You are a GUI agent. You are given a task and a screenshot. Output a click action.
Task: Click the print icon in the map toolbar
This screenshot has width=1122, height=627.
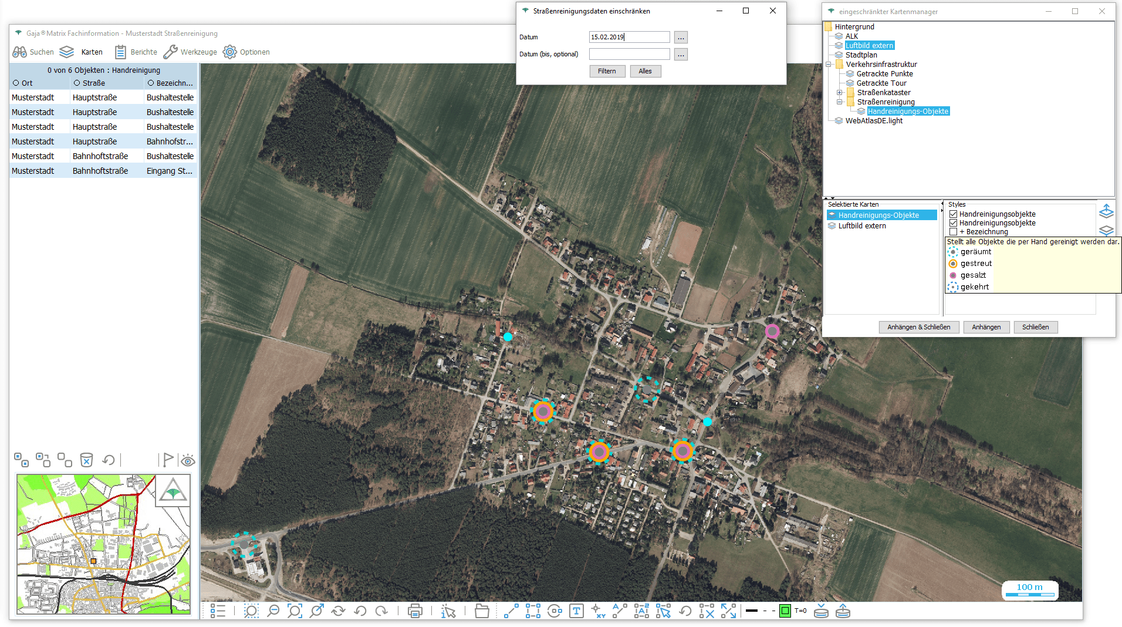[415, 611]
